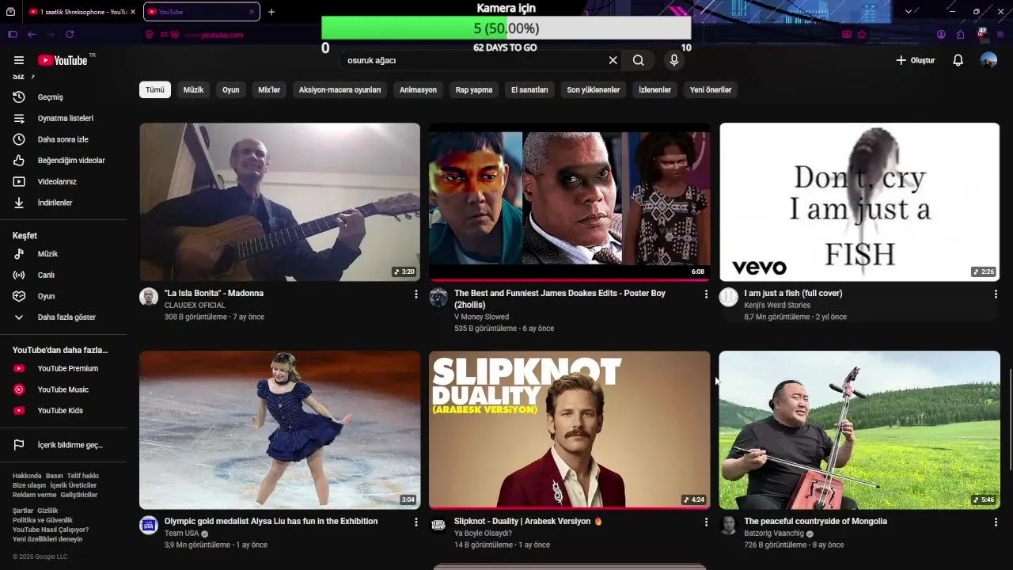Open the notifications bell
Image resolution: width=1013 pixels, height=570 pixels.
(x=958, y=60)
